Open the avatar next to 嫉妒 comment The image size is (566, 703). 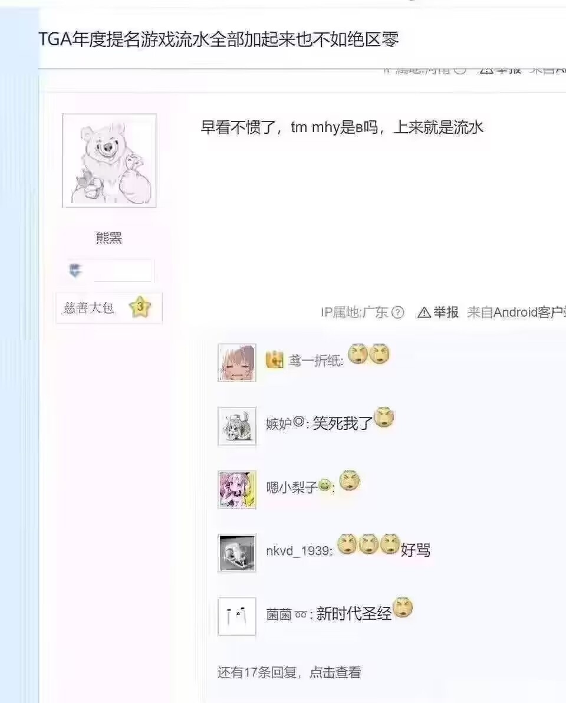coord(236,426)
